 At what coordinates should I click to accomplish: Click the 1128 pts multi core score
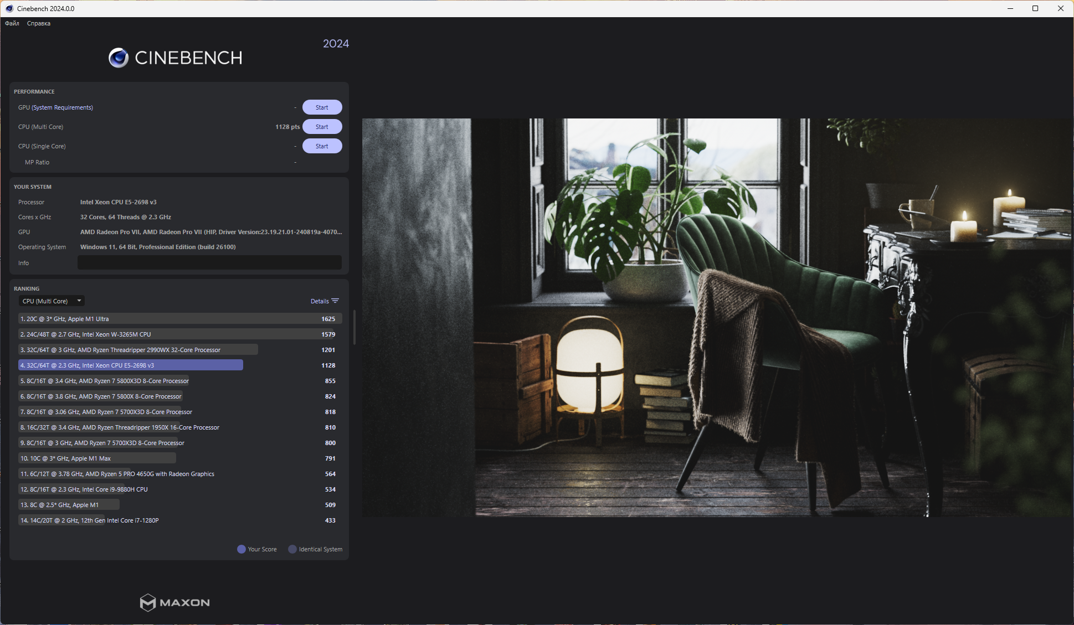[x=287, y=127]
